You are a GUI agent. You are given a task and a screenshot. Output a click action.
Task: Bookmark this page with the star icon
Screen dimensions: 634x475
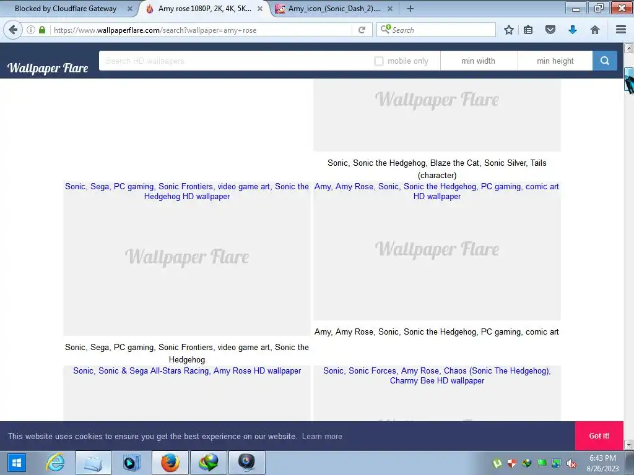pyautogui.click(x=509, y=30)
